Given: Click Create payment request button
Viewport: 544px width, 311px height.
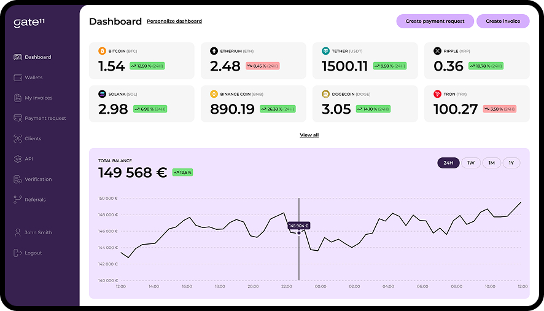Looking at the screenshot, I should coord(435,21).
